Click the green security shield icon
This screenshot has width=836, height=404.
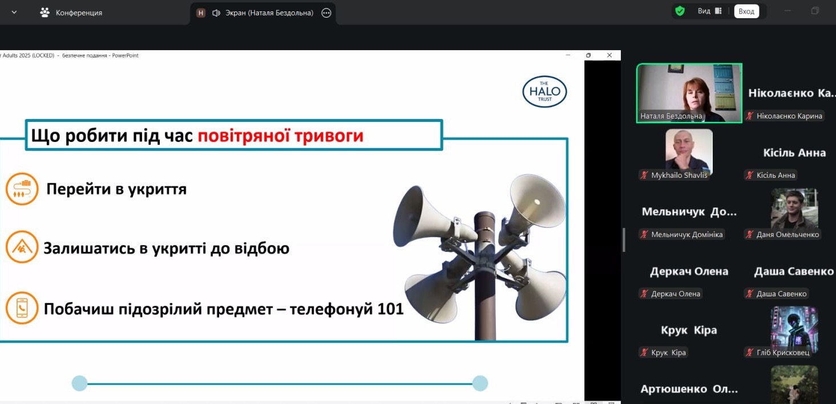tap(680, 11)
